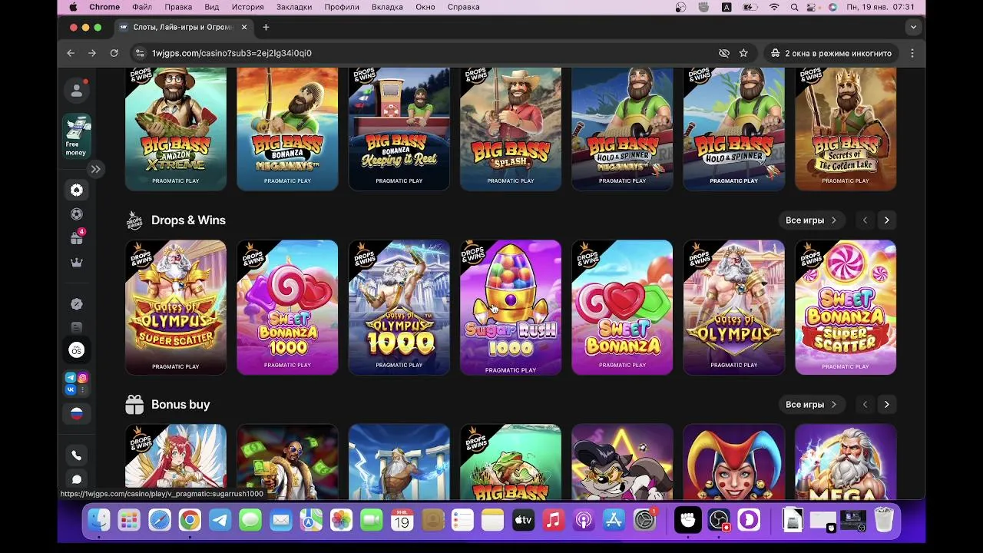Go back with browser back arrow
The width and height of the screenshot is (983, 553).
(x=71, y=53)
